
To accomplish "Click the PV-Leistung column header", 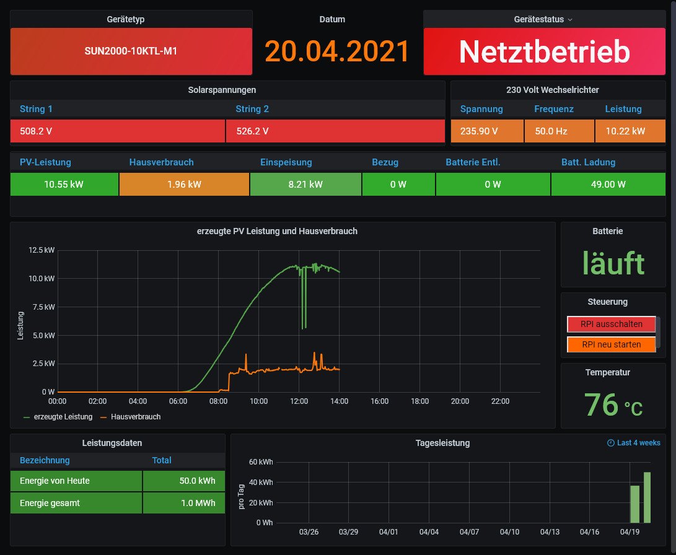I will [45, 162].
